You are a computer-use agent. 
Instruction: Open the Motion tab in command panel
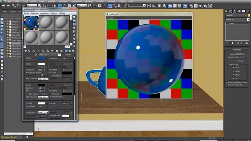(239, 11)
